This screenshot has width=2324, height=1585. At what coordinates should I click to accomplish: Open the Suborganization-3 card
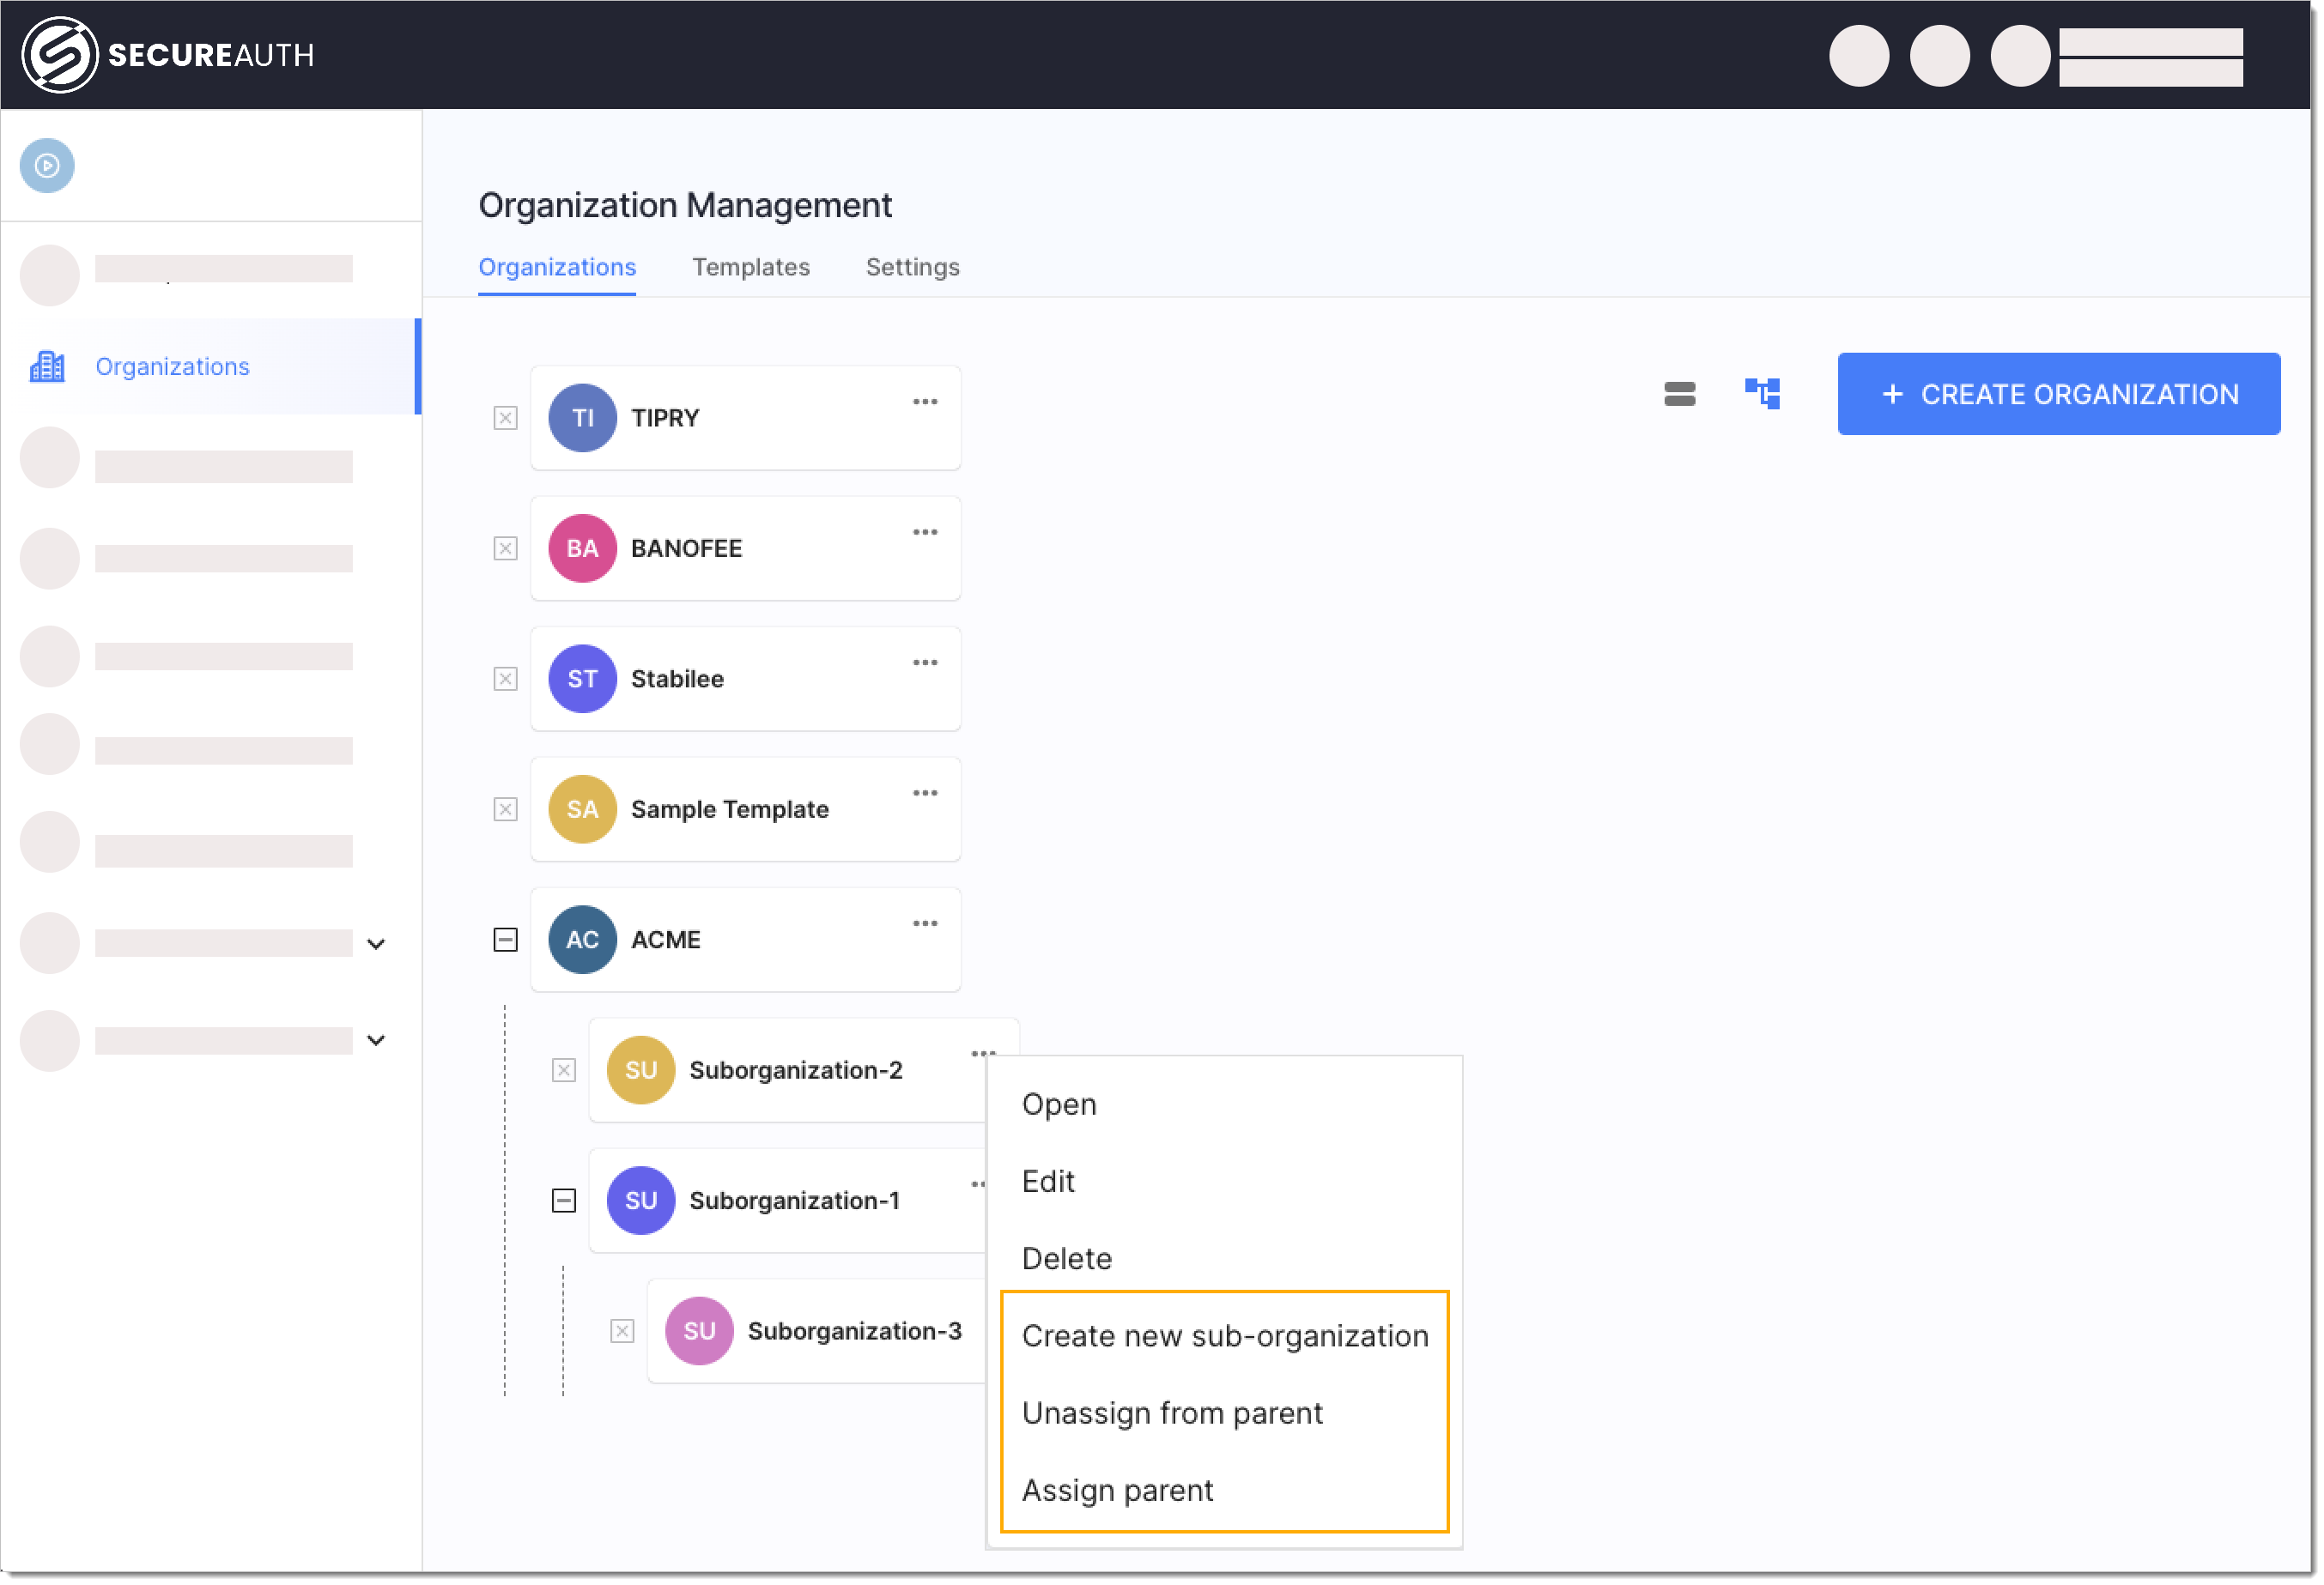[x=817, y=1331]
